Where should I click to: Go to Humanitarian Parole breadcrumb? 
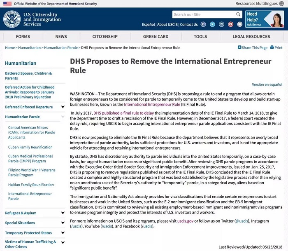click(61, 48)
